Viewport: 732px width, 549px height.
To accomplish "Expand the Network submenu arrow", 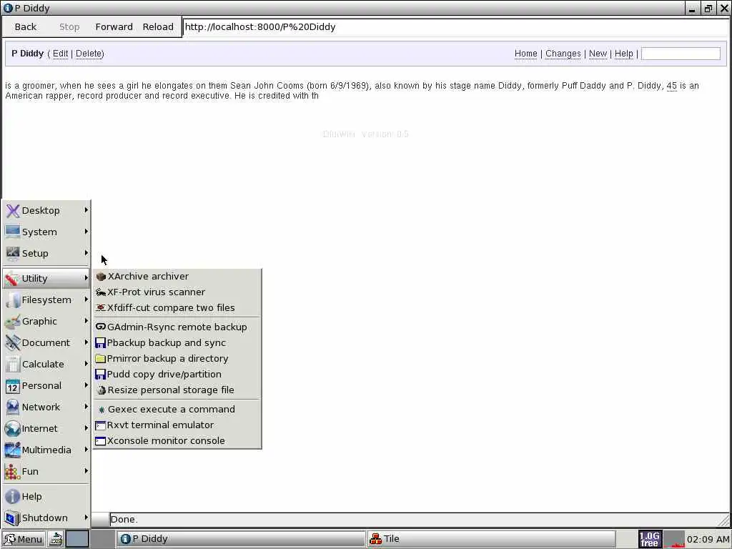I will pos(86,407).
